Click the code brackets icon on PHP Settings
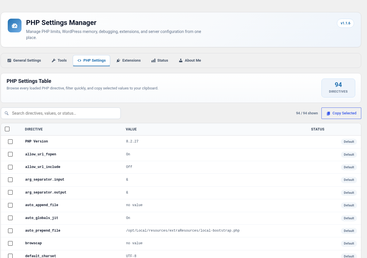Screen dimensions: 367x258 79,60
